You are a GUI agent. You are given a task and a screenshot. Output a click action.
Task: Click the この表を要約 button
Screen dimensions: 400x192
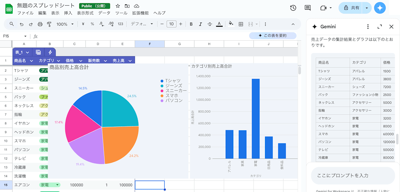(273, 36)
